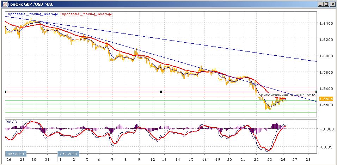Click date label 31 on time axis
Viewport: 337px width, 165px height.
(48, 160)
